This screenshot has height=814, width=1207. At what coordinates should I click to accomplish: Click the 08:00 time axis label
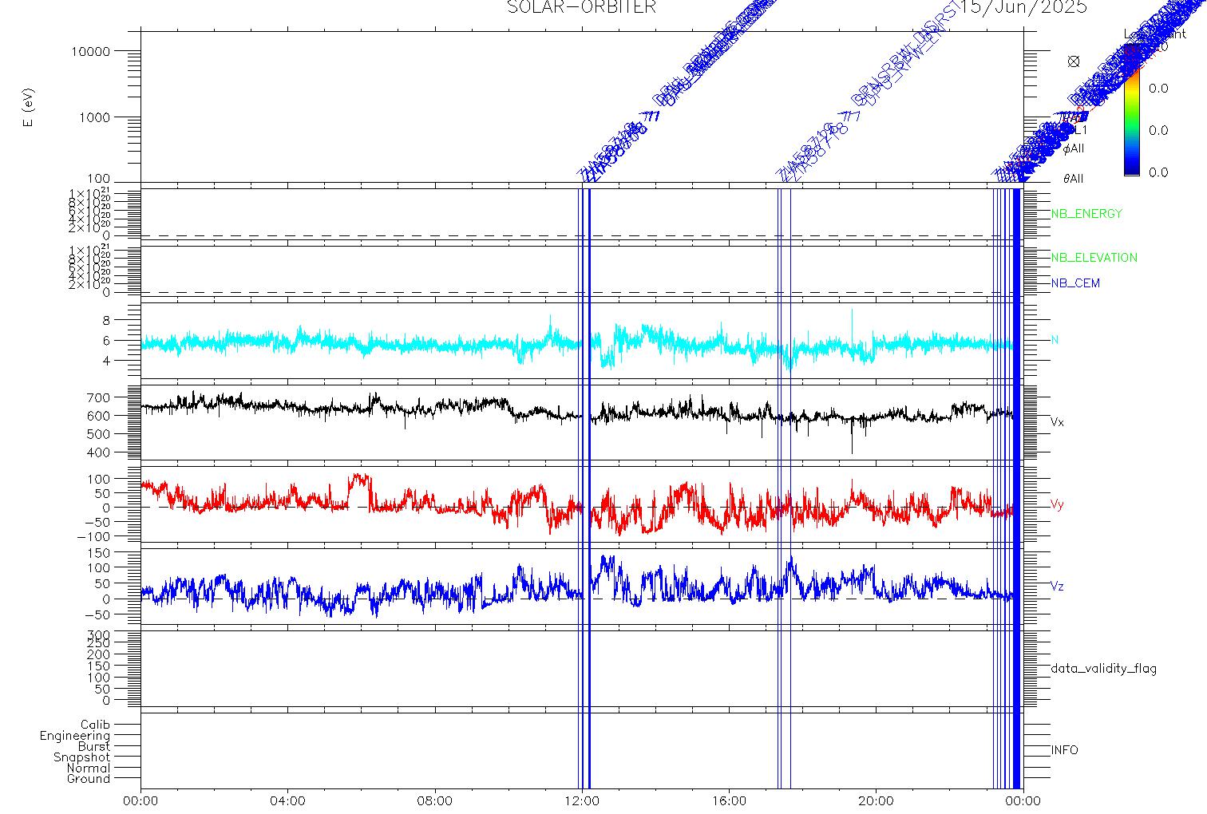pos(435,800)
